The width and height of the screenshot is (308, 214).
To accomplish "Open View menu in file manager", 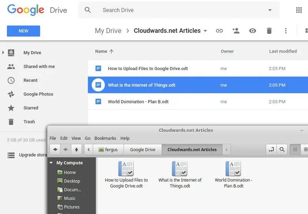I will [76, 138].
